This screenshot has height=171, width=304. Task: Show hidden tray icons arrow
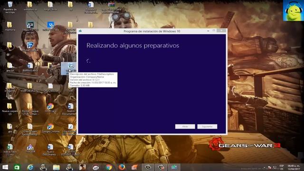(x=264, y=167)
